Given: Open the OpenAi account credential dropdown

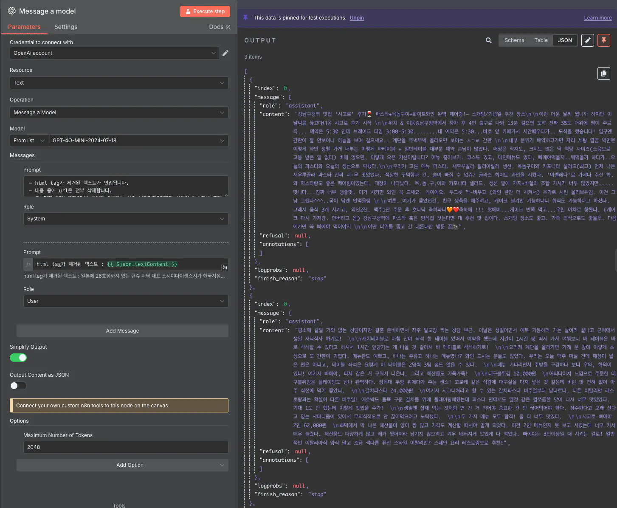Looking at the screenshot, I should tap(115, 53).
